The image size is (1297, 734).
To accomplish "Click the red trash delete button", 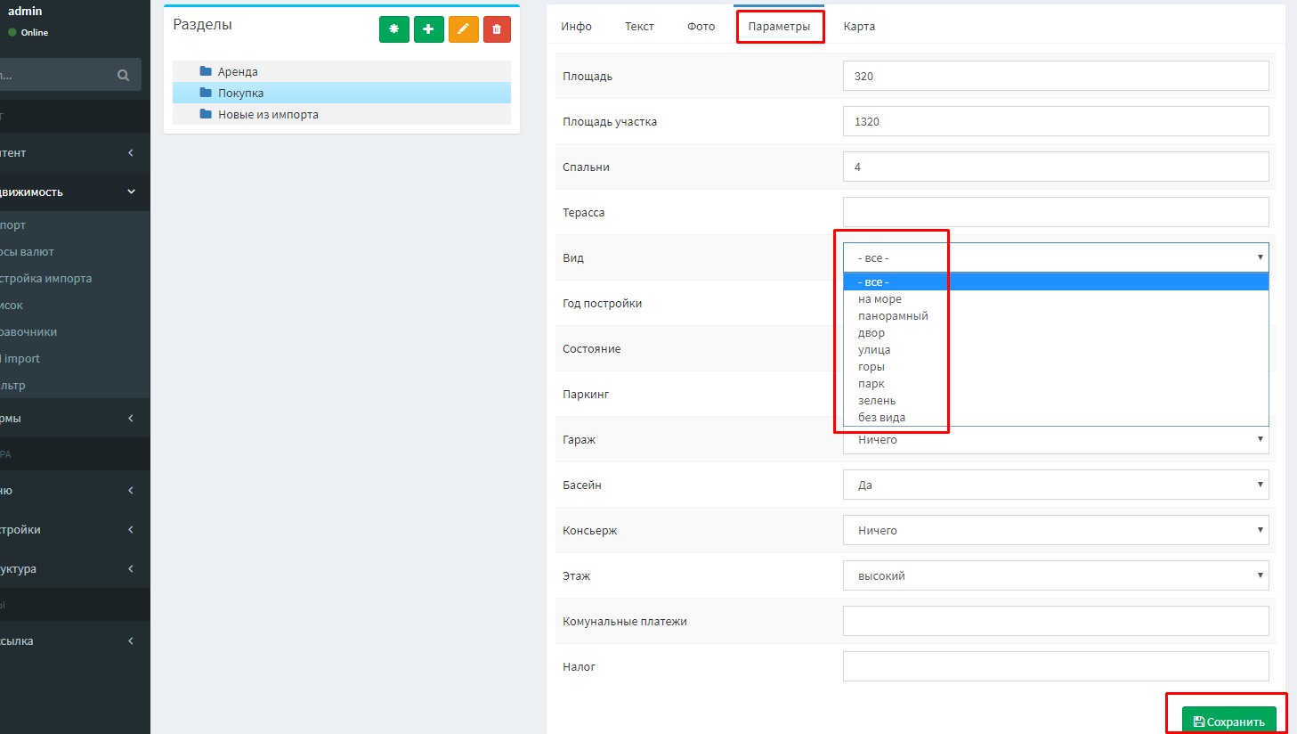I will coord(497,29).
